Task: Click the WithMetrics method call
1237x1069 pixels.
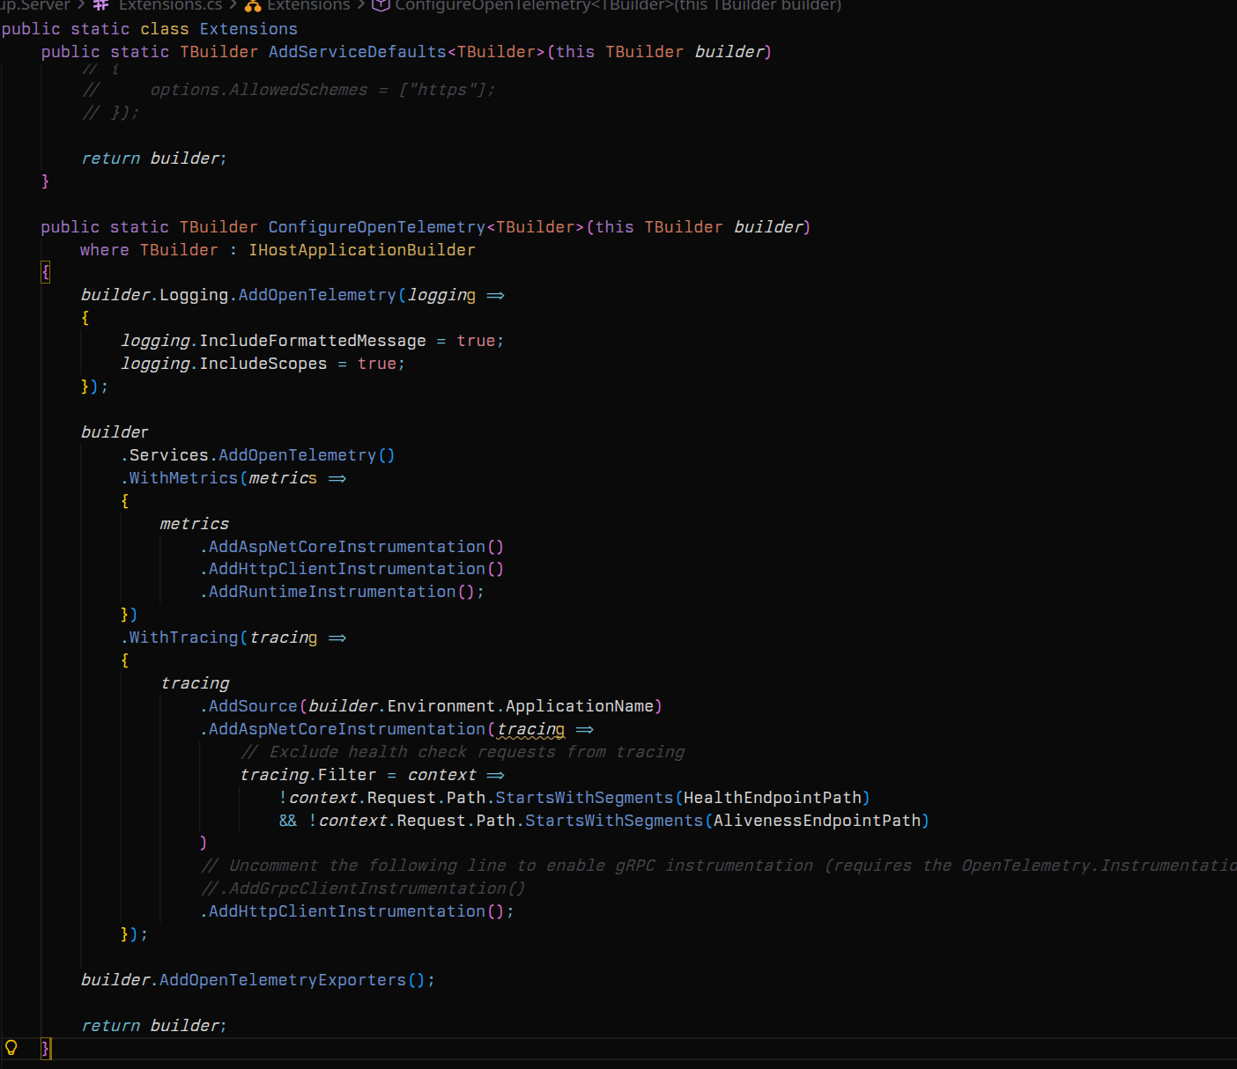Action: pyautogui.click(x=183, y=478)
